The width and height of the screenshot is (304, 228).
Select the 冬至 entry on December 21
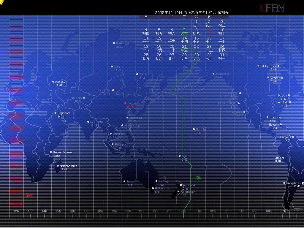[184, 50]
